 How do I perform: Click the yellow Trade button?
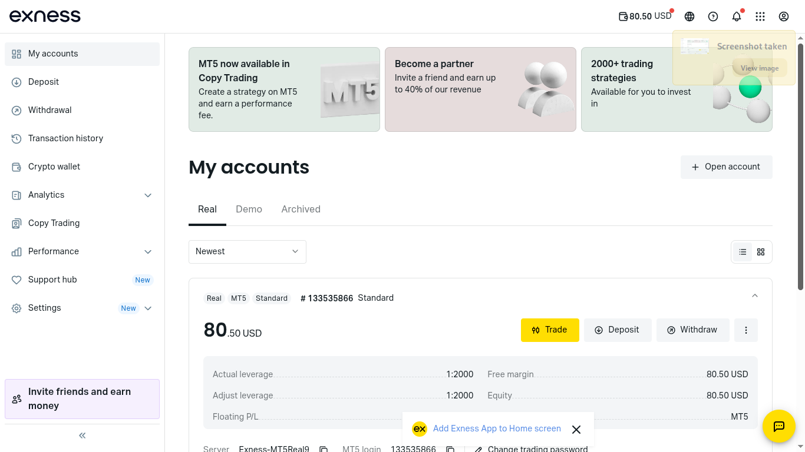(x=550, y=330)
